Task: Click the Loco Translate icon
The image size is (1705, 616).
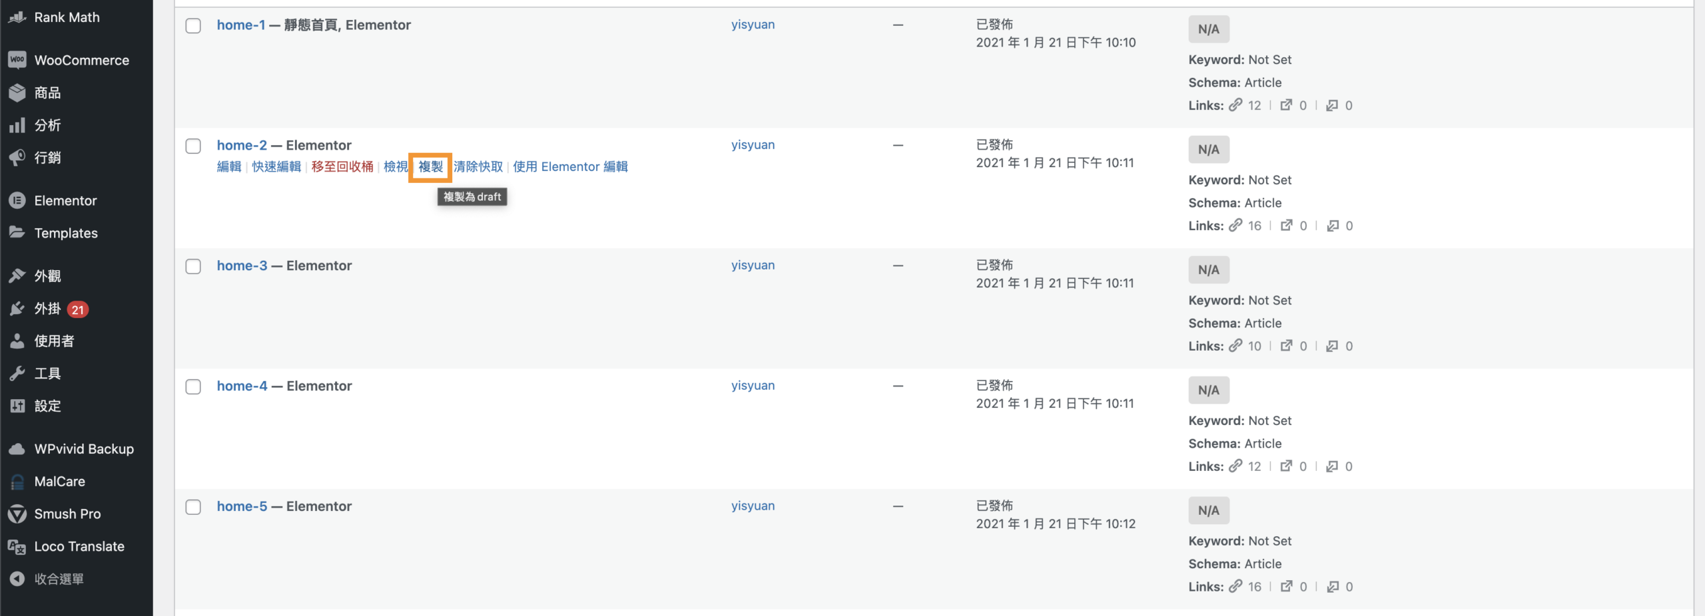Action: click(x=17, y=547)
